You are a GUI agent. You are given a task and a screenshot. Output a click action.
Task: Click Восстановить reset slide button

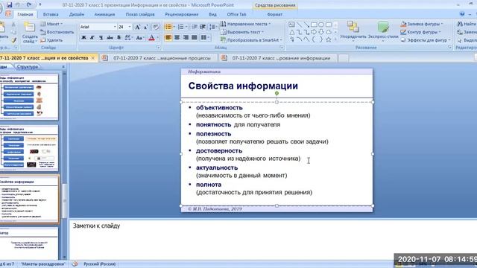click(x=57, y=32)
